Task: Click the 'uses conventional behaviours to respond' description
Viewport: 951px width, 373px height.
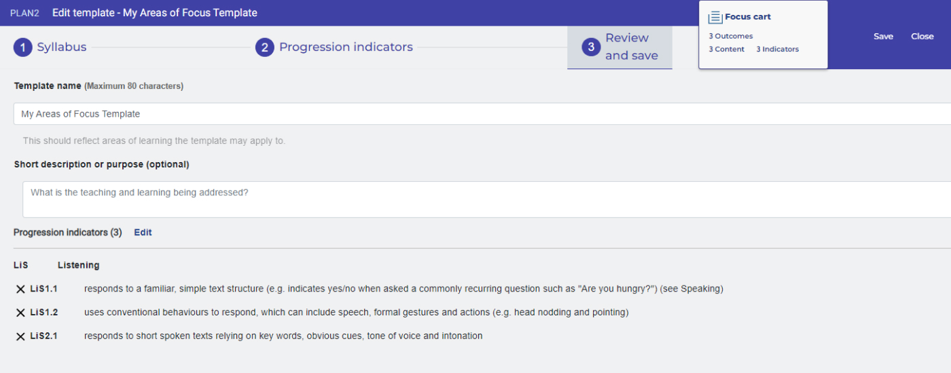Action: pos(357,313)
